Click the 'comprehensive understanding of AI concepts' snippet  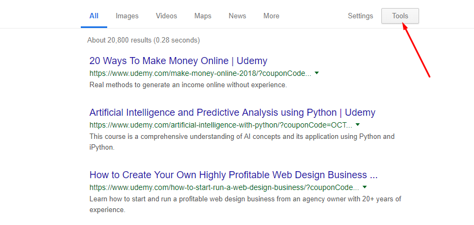(x=242, y=142)
